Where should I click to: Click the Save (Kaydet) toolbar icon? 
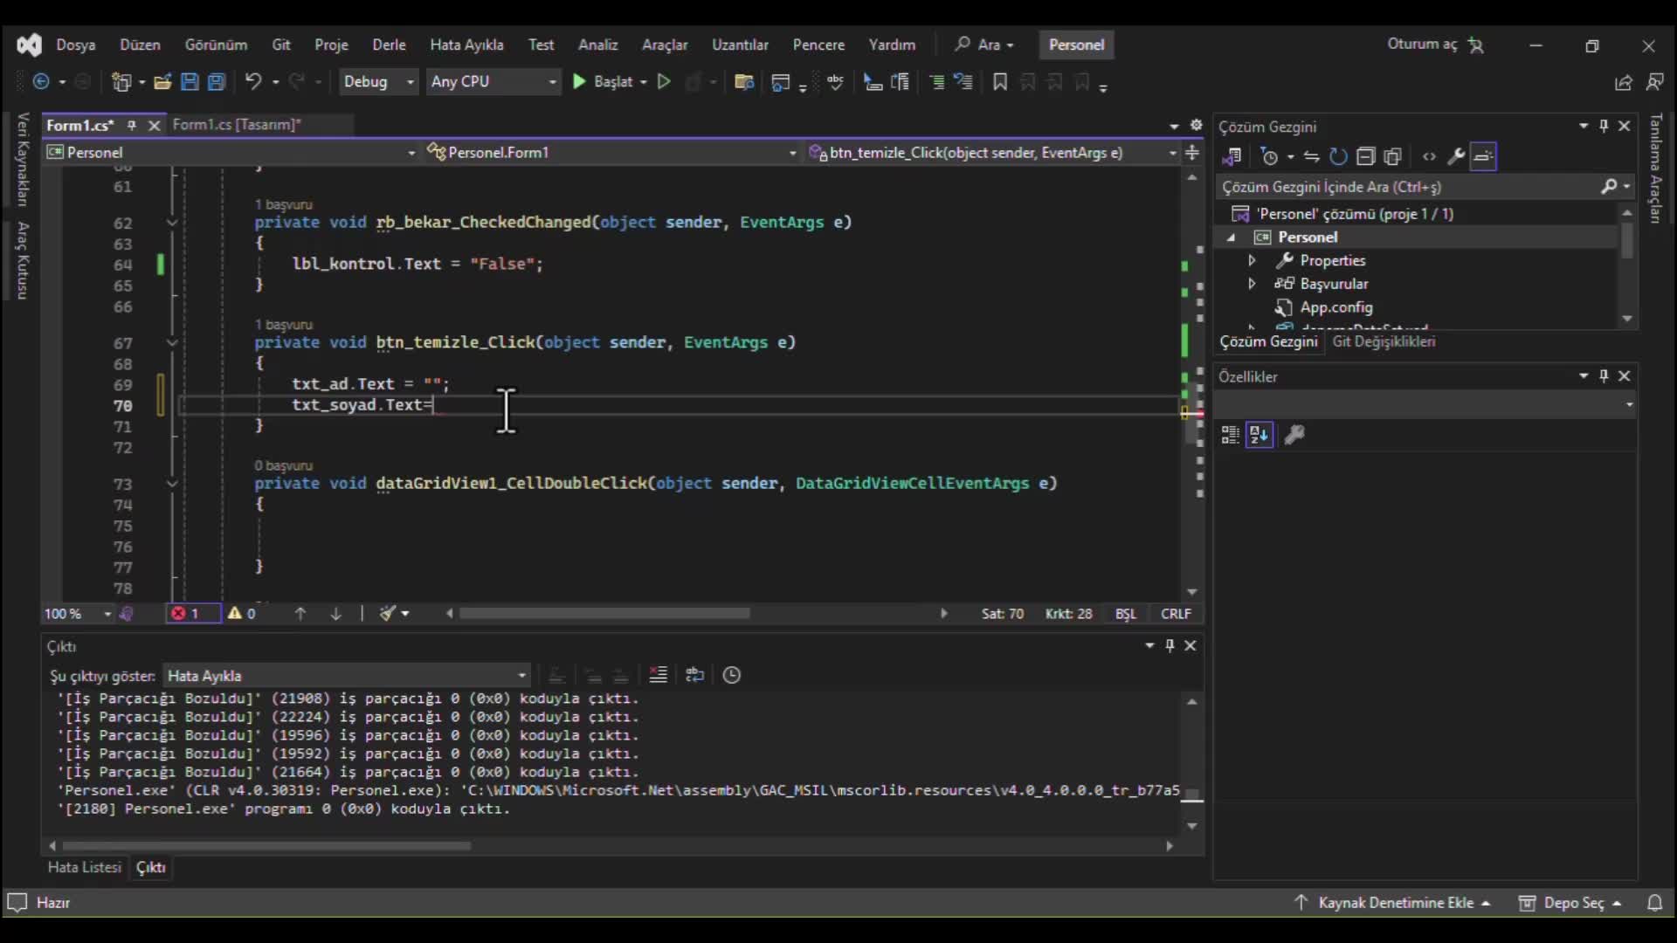[x=190, y=82]
